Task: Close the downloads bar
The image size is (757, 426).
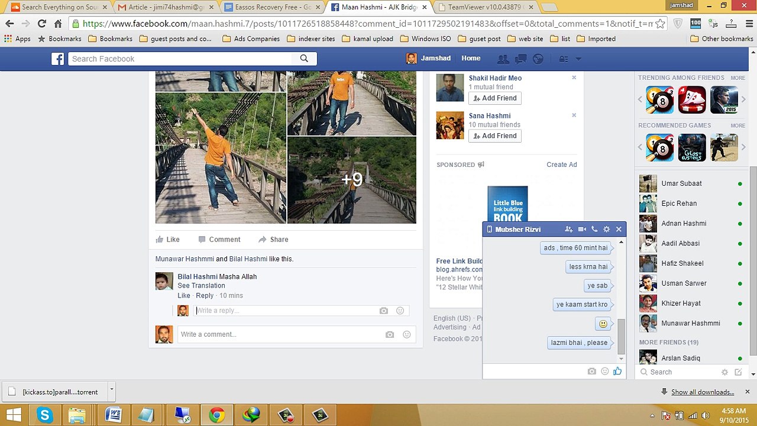Action: [x=747, y=392]
